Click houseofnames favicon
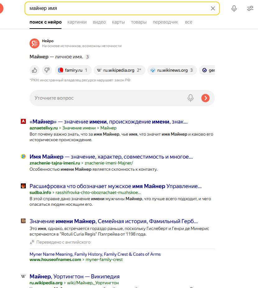 pos(23,221)
